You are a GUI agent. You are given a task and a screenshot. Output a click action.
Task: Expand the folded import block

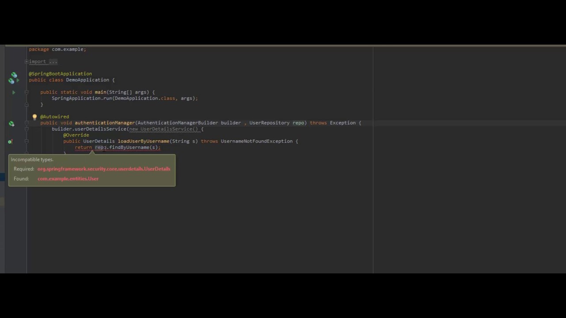tap(27, 62)
